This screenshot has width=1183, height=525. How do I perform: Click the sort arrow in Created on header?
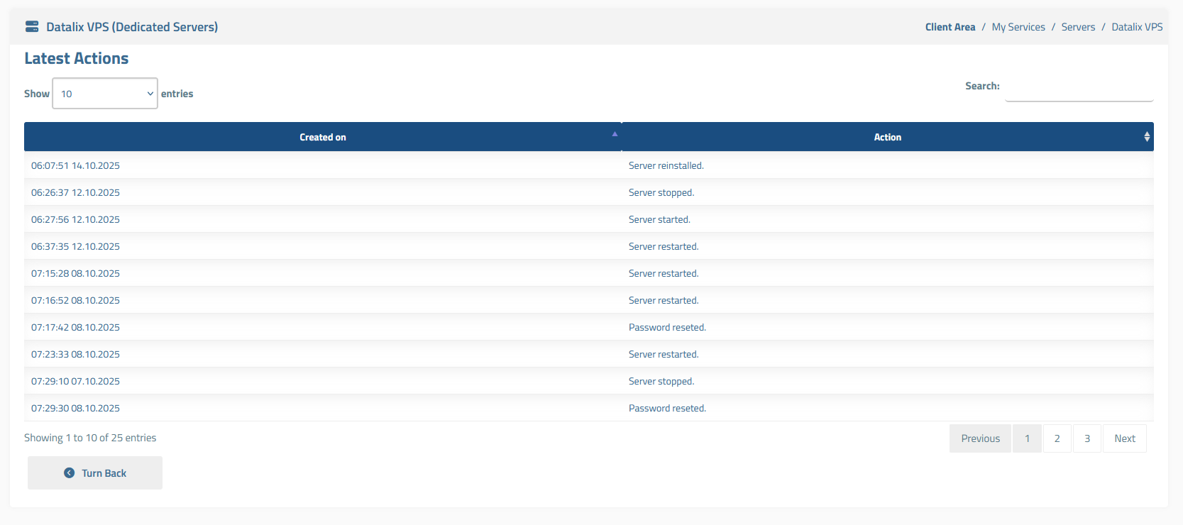(615, 134)
